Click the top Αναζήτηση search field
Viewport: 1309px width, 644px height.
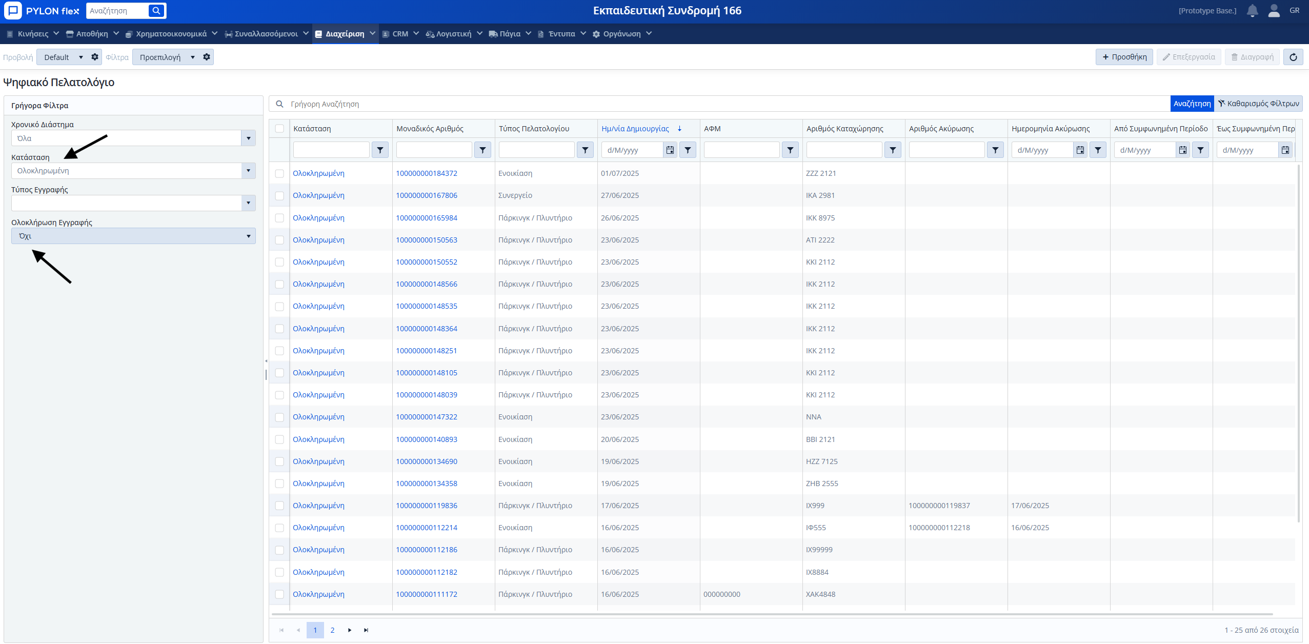(118, 11)
